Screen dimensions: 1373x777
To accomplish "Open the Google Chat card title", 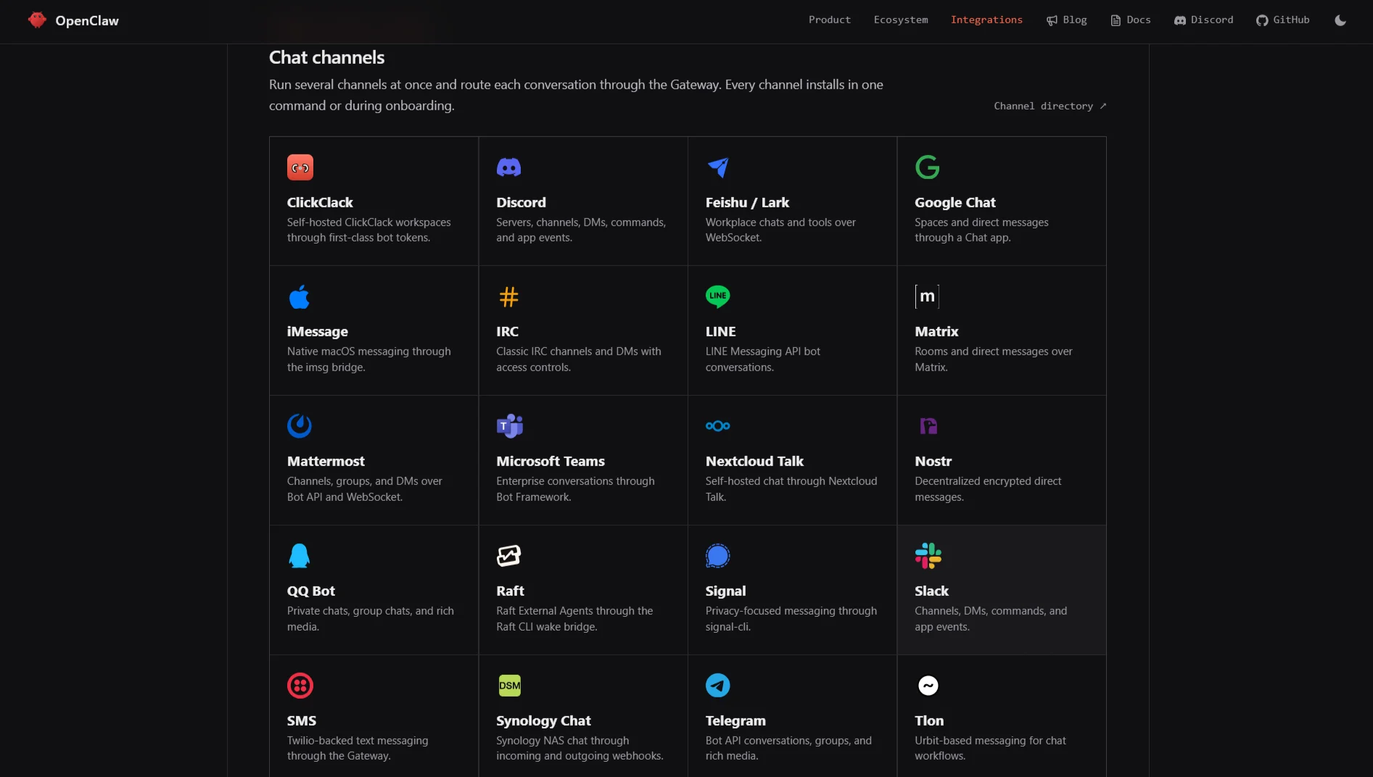I will point(955,202).
